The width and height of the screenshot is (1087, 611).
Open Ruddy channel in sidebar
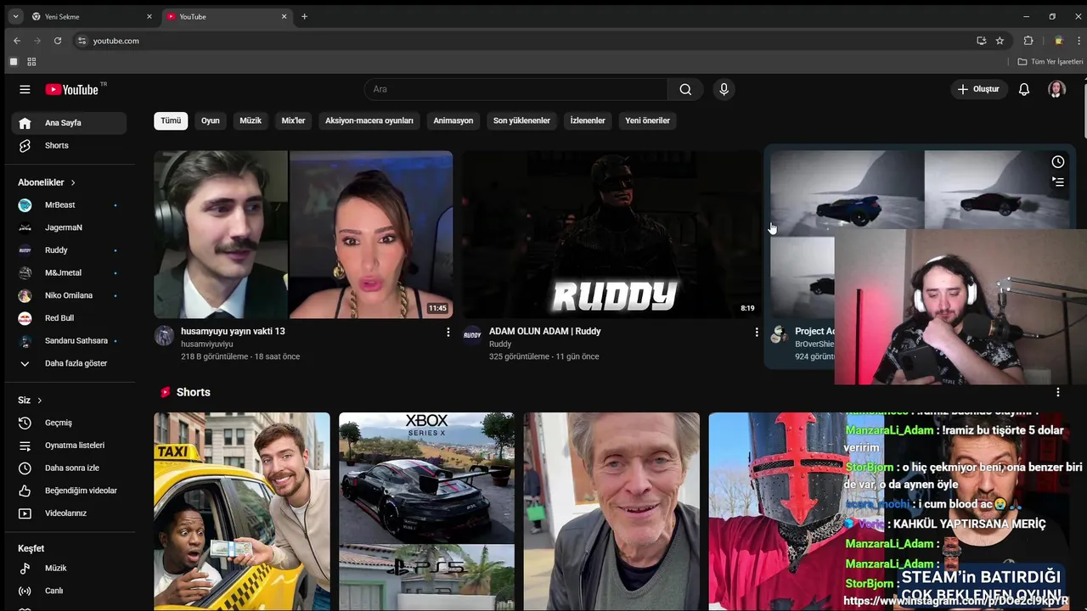pos(70,250)
